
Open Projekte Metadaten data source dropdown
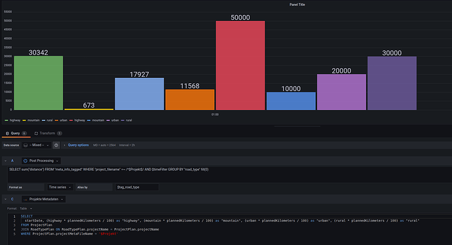(43, 199)
